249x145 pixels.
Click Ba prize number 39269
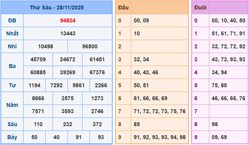click(68, 72)
